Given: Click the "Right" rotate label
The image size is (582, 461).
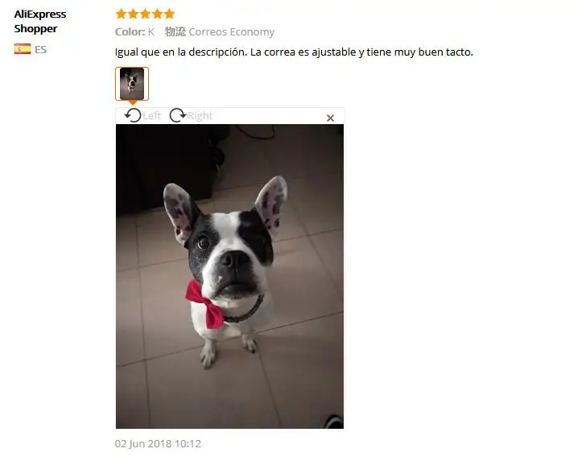Looking at the screenshot, I should tap(200, 116).
